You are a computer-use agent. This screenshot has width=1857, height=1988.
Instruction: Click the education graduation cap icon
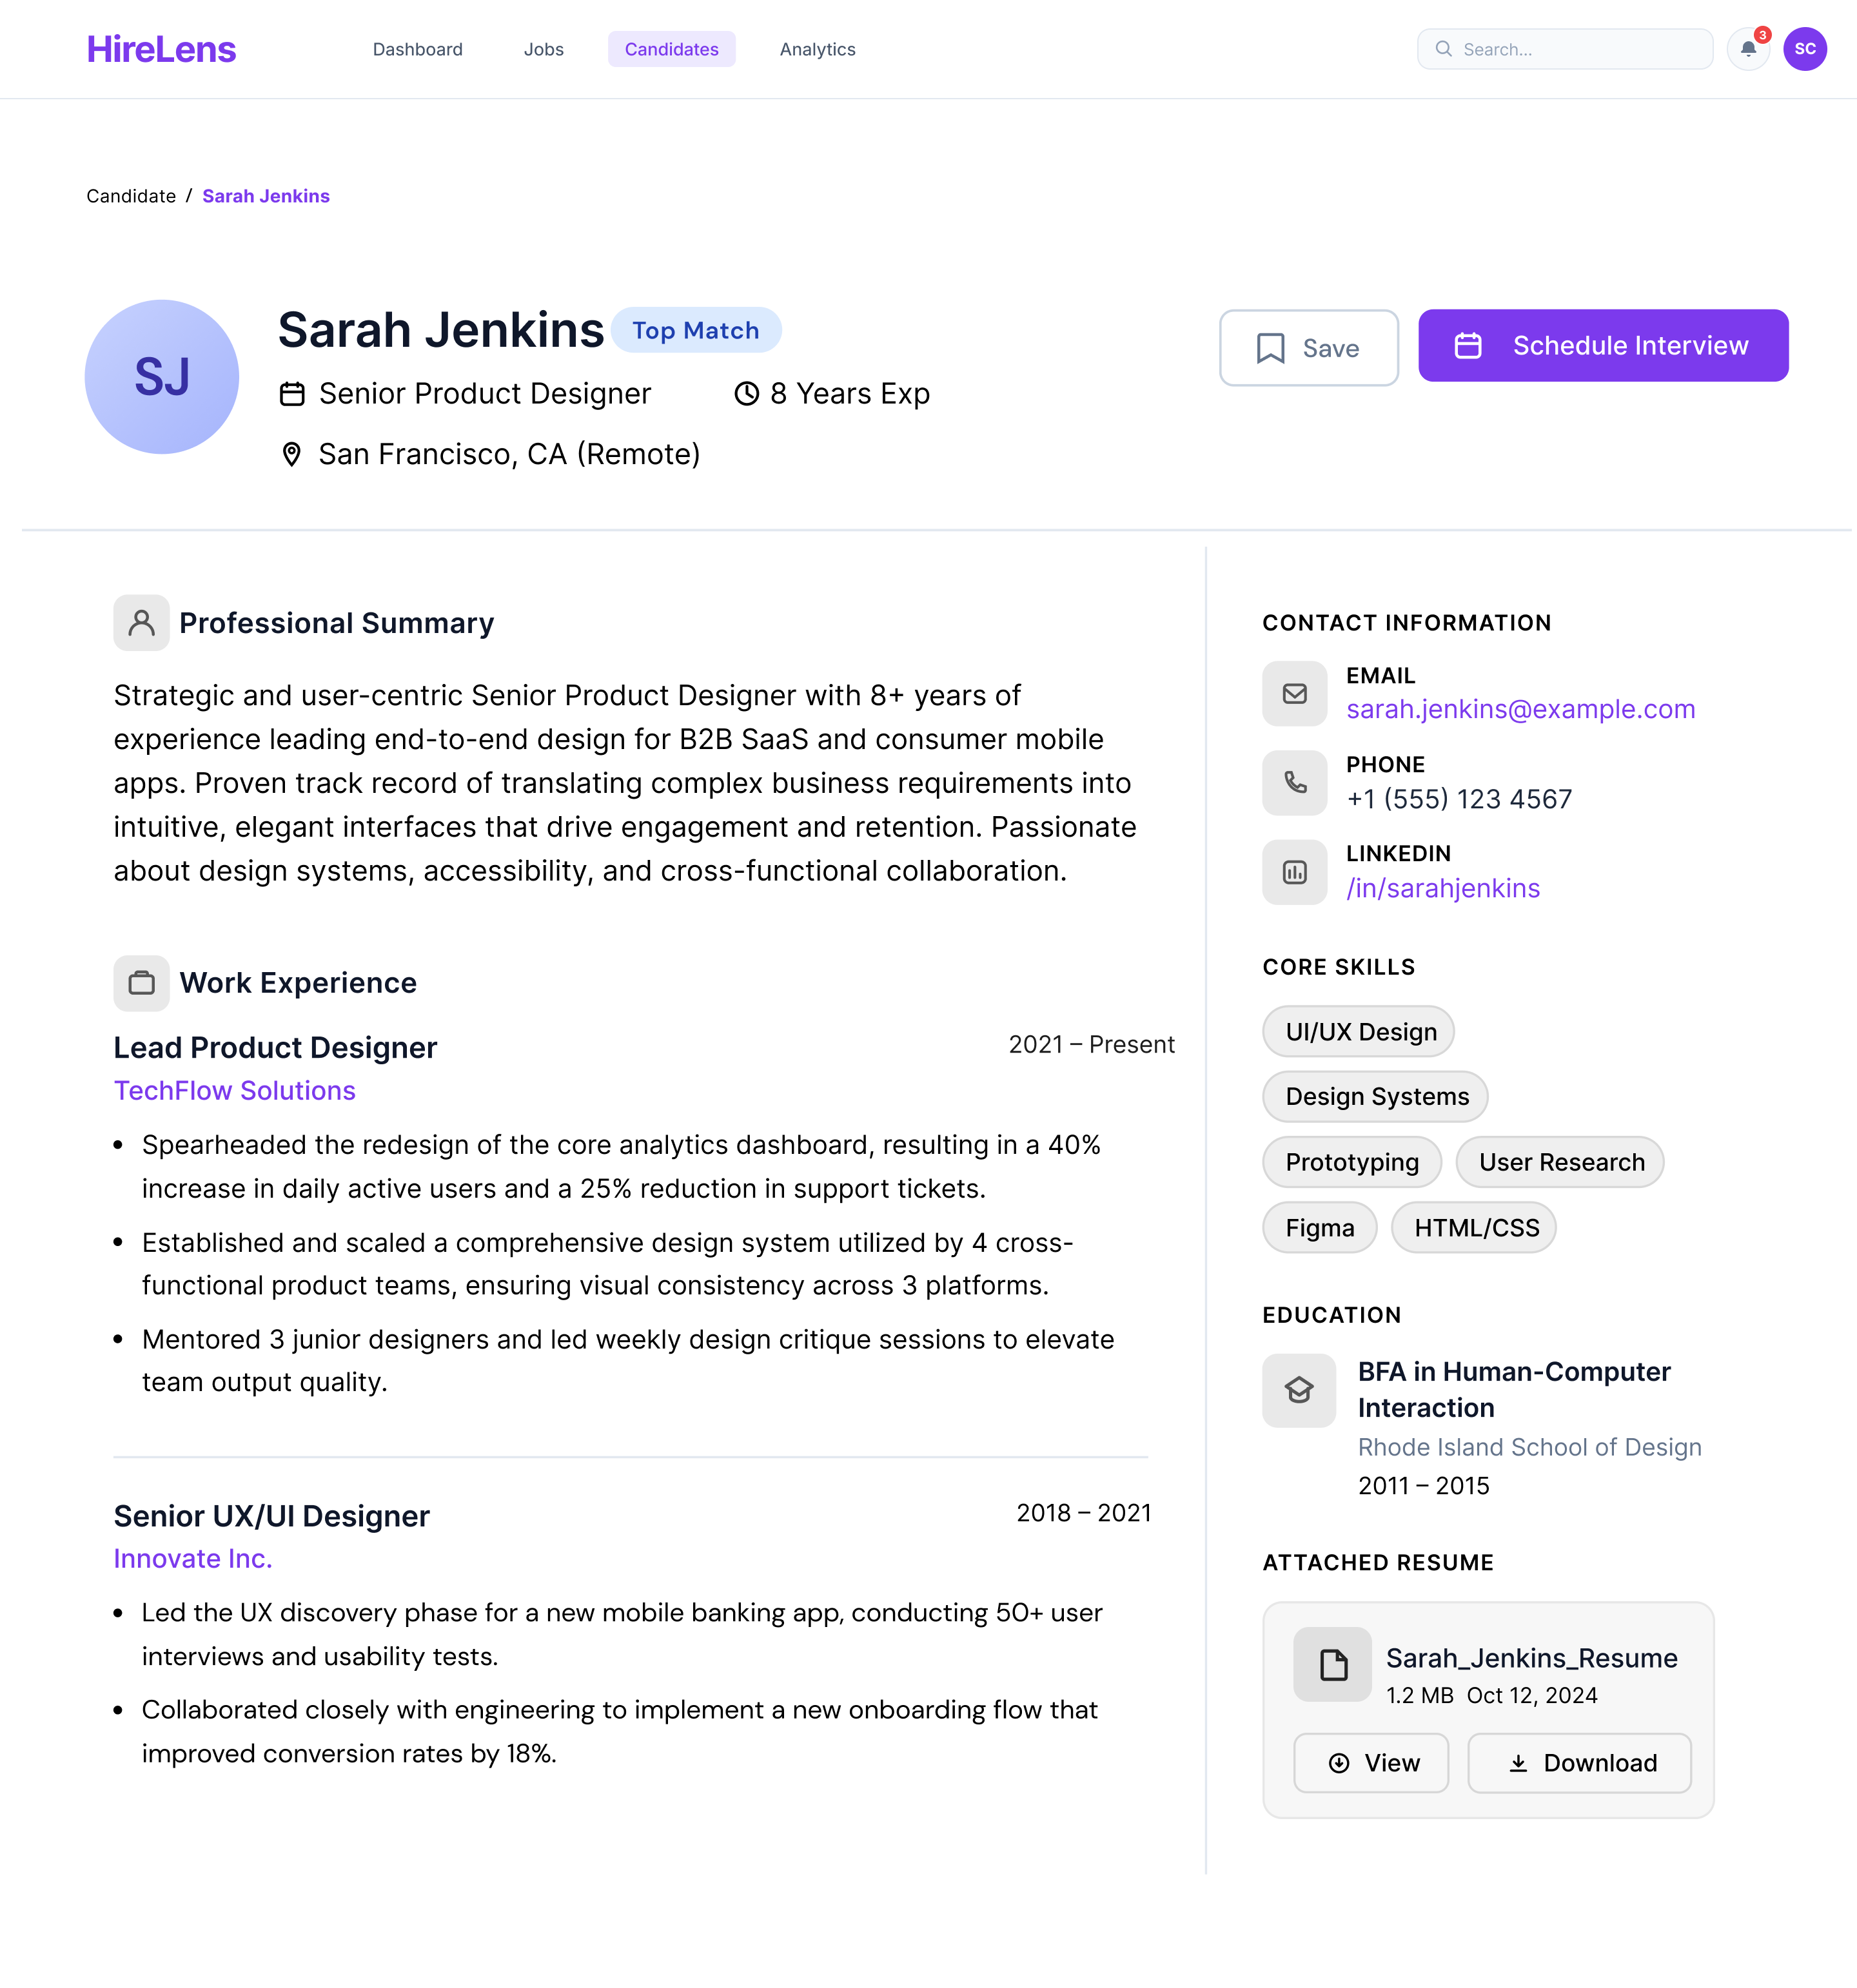[1299, 1390]
